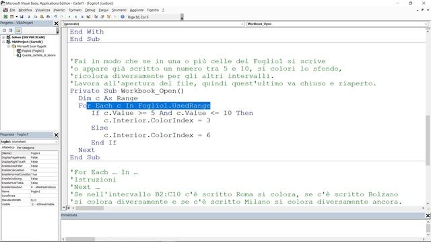Expand the Solver (SOLVER.XLAM) project node

pos(3,37)
